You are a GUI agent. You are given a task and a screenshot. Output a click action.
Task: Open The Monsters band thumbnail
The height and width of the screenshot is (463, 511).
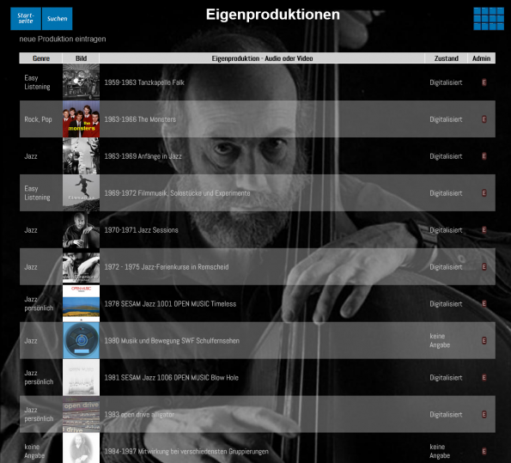(81, 119)
